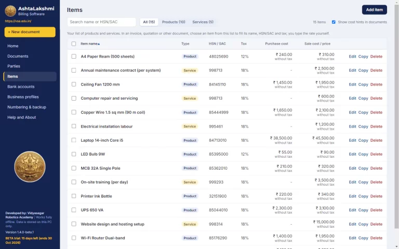
Task: Delete the MCB 32A Single Pole item
Action: coord(376,168)
